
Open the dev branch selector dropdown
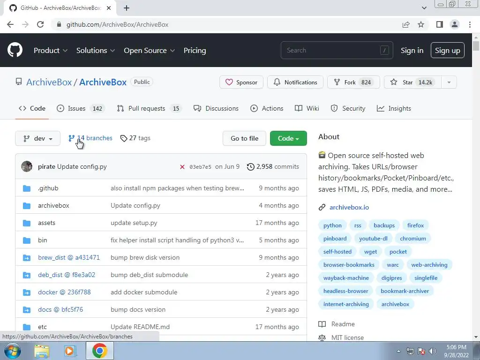point(37,138)
